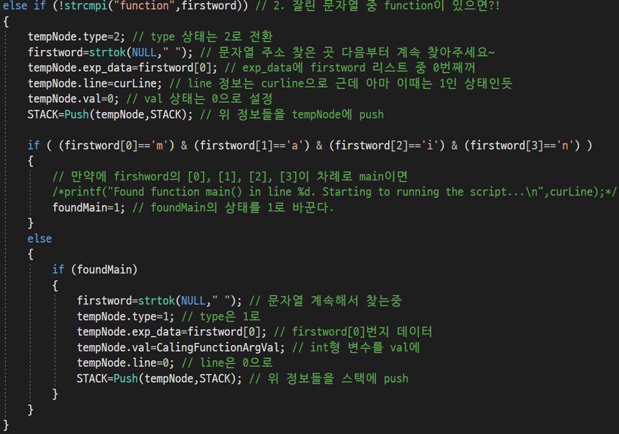
Task: Click tempNode.exp_data=firstword[0] under type=2
Action: (x=122, y=68)
